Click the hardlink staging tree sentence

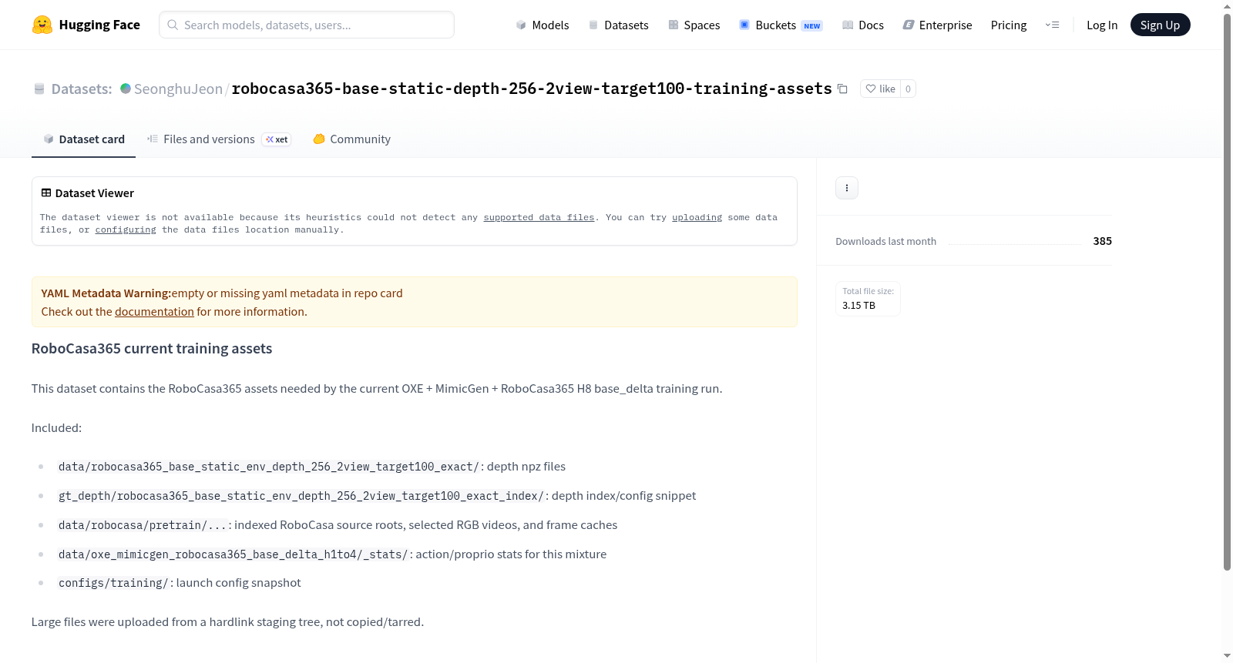point(227,622)
